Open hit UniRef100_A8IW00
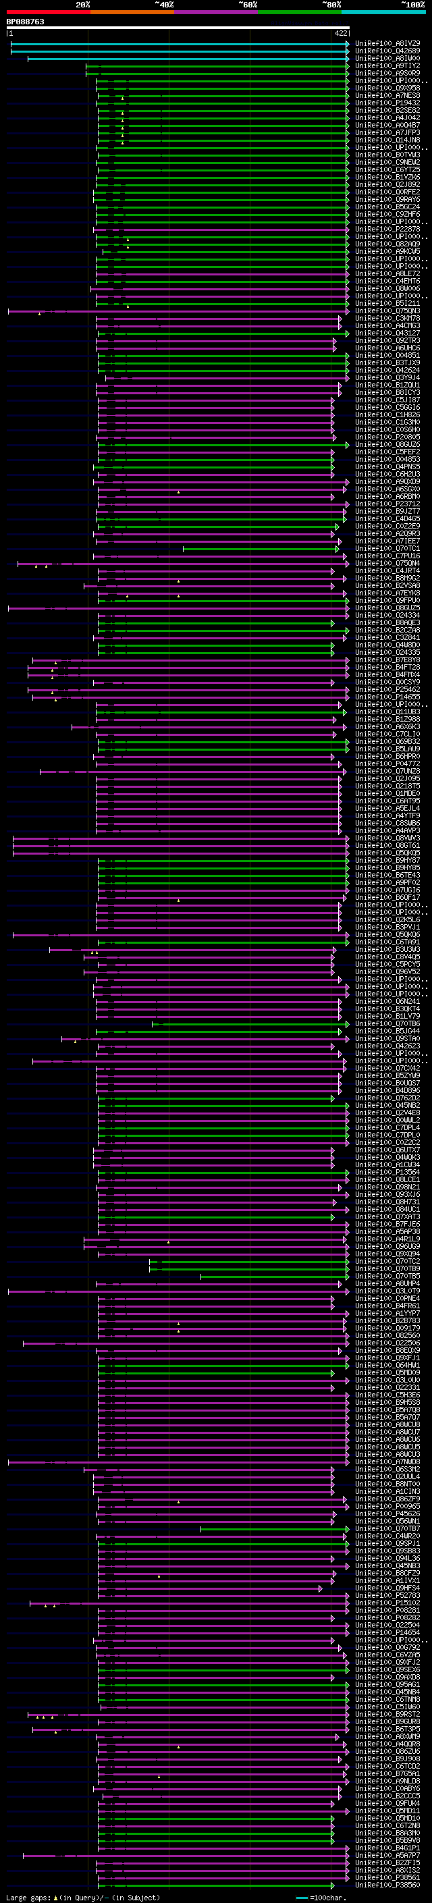The image size is (432, 1903). pyautogui.click(x=387, y=58)
